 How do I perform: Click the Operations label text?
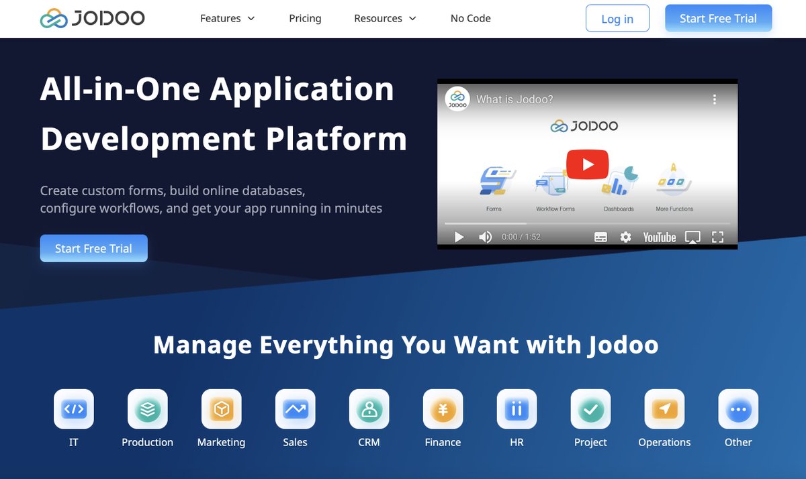[x=664, y=442]
